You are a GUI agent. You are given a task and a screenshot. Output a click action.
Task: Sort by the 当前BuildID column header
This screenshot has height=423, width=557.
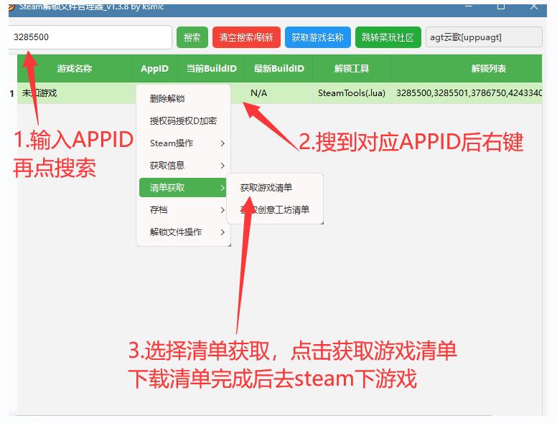point(211,69)
